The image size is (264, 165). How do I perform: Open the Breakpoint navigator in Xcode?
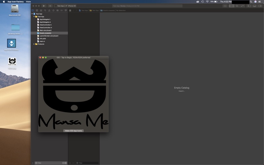(62, 11)
